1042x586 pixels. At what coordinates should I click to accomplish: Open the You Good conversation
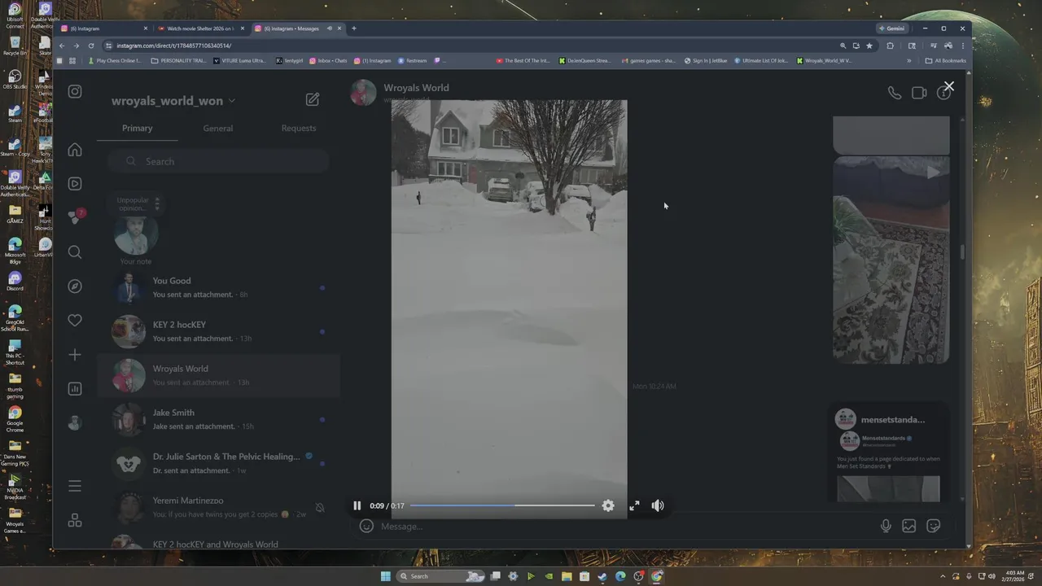(218, 287)
